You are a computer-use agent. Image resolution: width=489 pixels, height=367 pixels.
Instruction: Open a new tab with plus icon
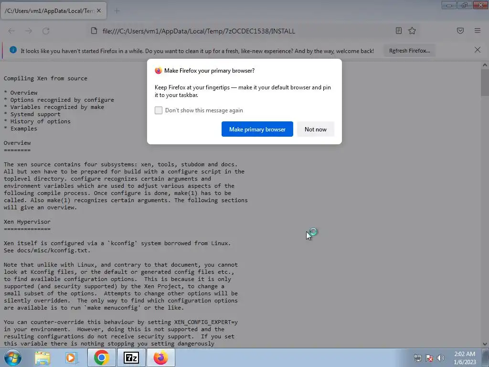coord(117,11)
